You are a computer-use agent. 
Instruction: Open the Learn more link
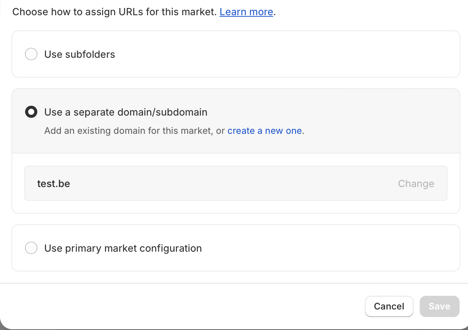pos(246,12)
